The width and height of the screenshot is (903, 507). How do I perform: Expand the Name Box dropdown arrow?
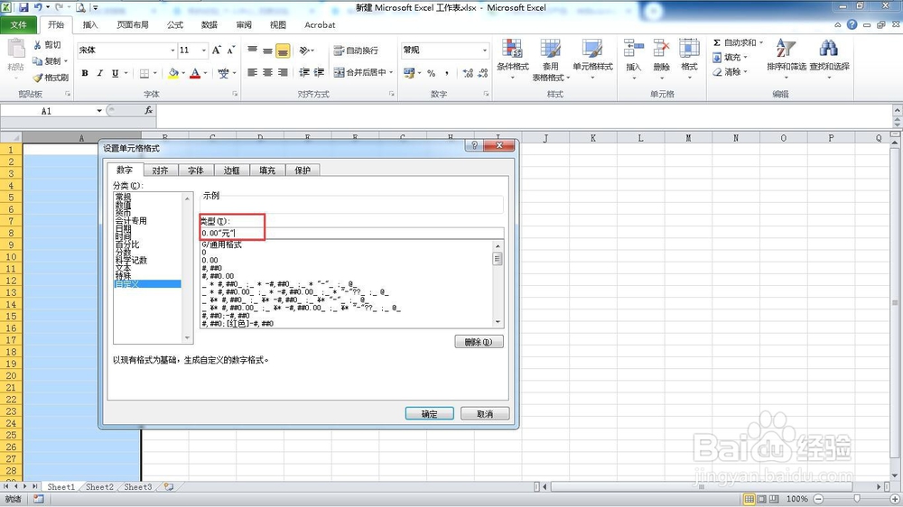pos(99,110)
